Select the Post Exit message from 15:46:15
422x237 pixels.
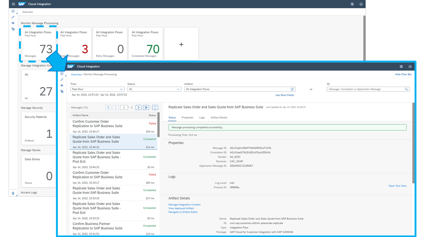click(113, 160)
